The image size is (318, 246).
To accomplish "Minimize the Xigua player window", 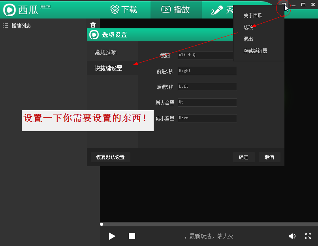I will point(294,5).
